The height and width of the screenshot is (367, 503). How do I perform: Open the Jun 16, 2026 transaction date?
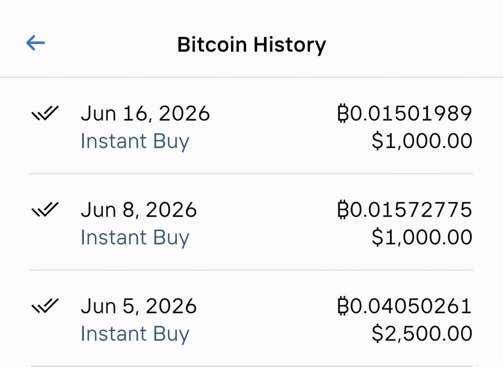145,114
